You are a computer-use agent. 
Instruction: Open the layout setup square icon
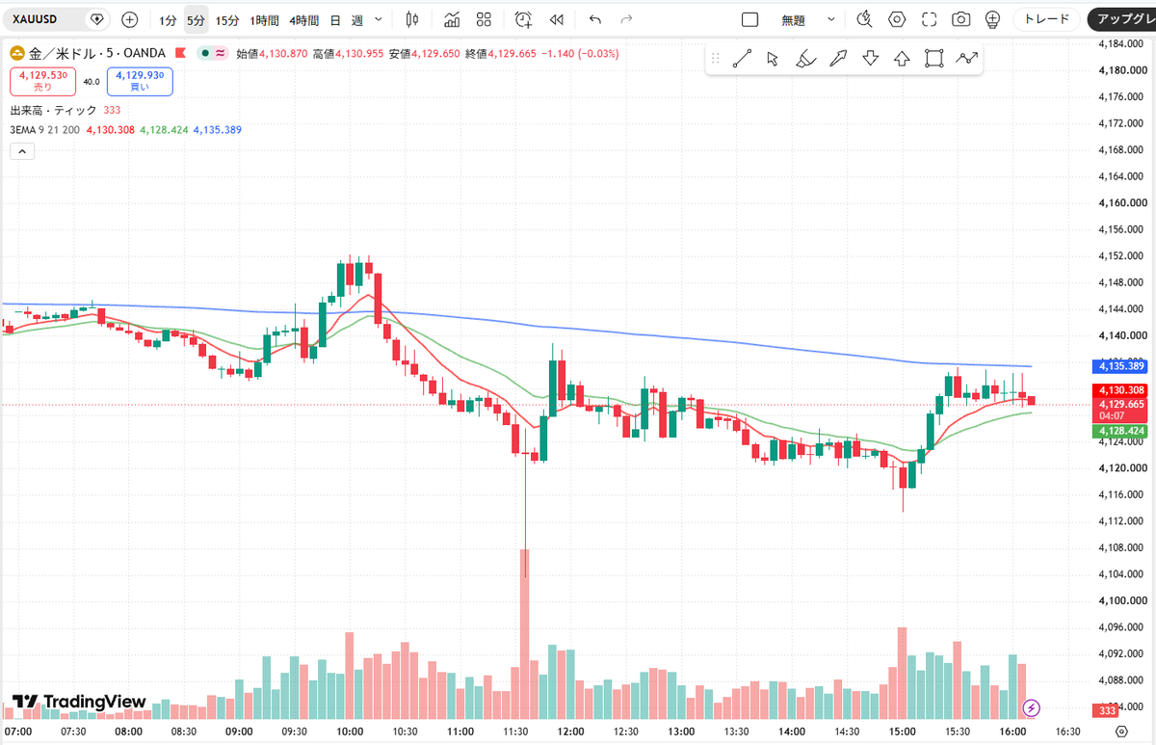click(750, 19)
